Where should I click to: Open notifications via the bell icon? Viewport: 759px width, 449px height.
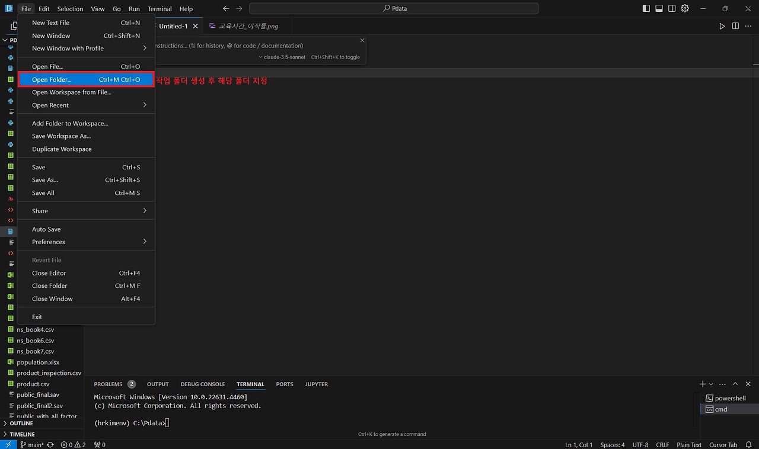tap(748, 444)
